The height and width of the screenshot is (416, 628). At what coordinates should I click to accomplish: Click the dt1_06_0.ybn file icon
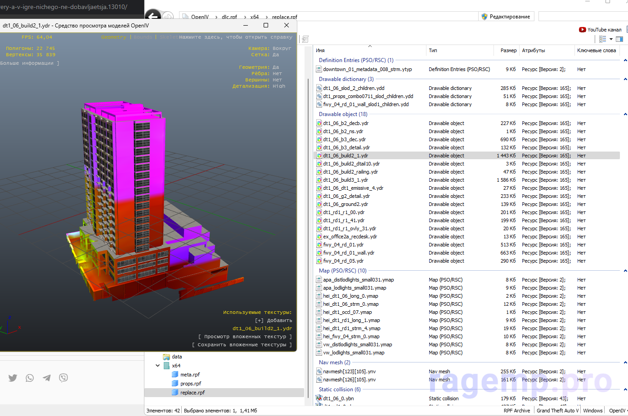[x=319, y=398]
